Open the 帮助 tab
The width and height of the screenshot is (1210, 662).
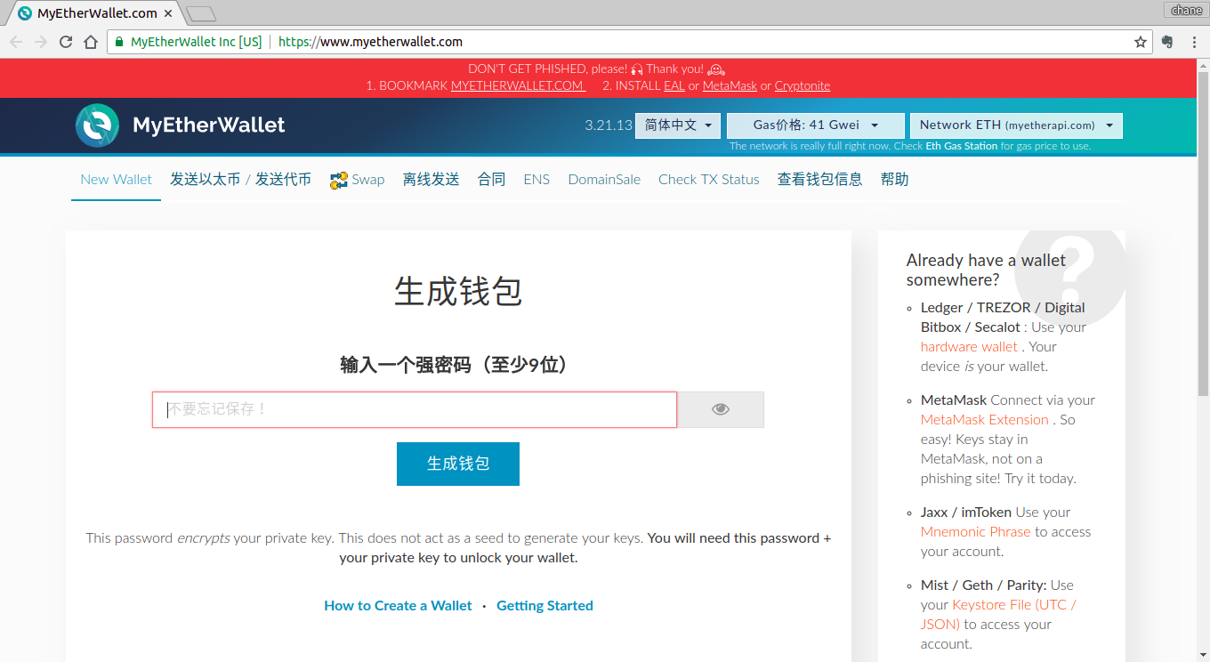click(x=895, y=180)
